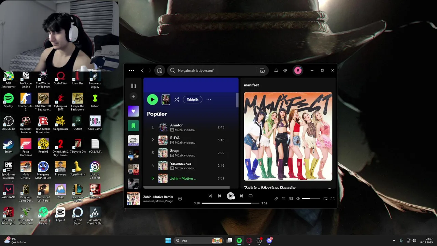Skip to previous track
This screenshot has height=246, width=437.
pos(220,196)
